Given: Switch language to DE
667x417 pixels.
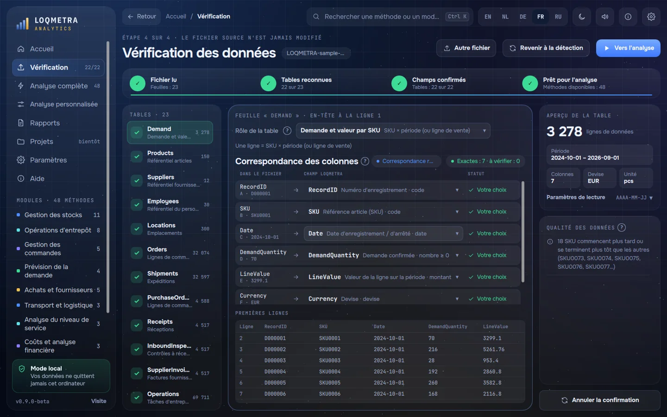Looking at the screenshot, I should tap(523, 17).
